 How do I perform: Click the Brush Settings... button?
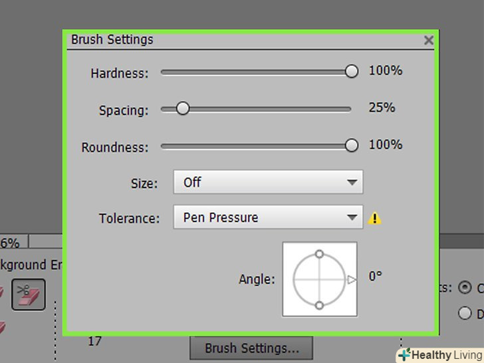(251, 348)
